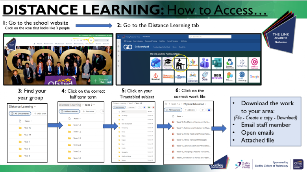The width and height of the screenshot is (307, 172).
Task: Click All Documents in Physical Education panel
Action: point(173,110)
